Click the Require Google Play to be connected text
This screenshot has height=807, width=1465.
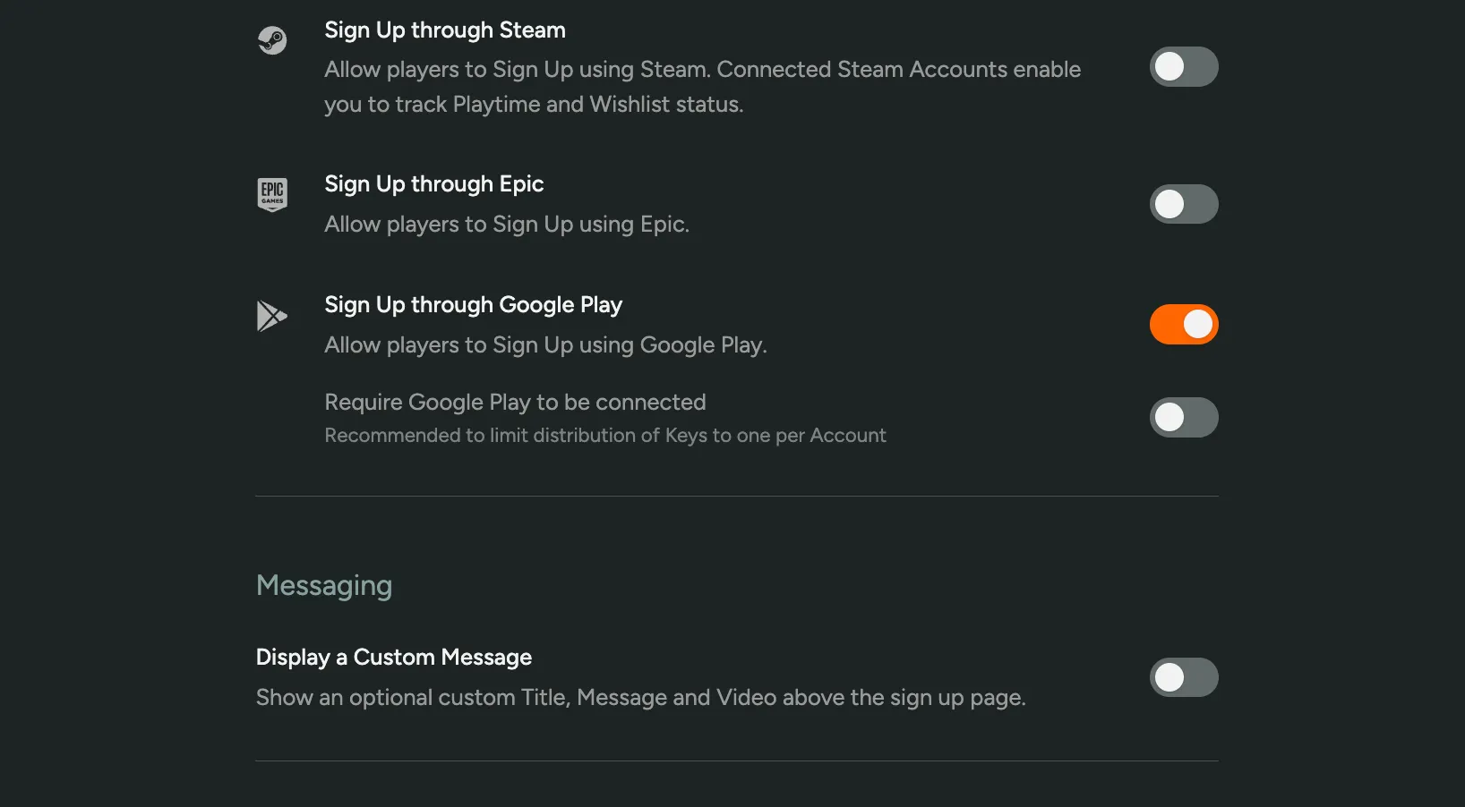pyautogui.click(x=515, y=403)
